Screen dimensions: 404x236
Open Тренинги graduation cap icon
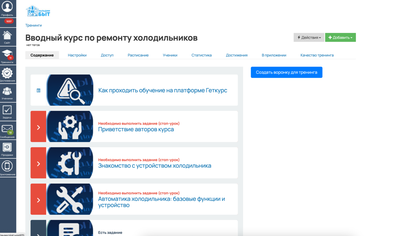7,54
